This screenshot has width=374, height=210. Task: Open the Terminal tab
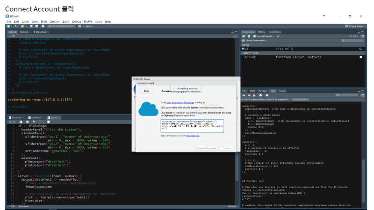[24, 32]
